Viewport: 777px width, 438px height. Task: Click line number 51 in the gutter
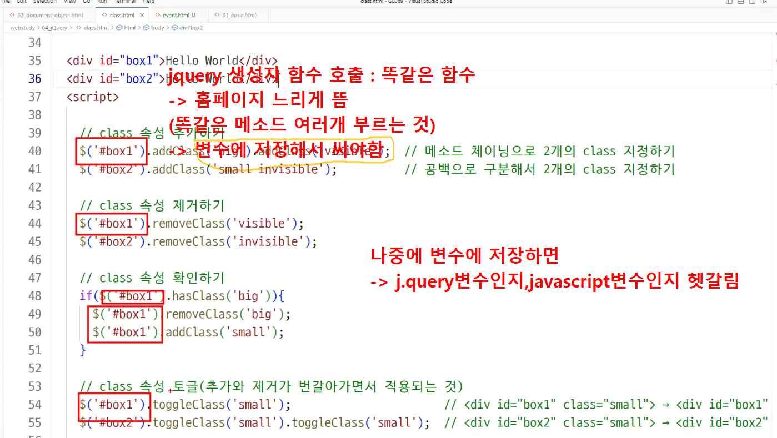(x=34, y=350)
